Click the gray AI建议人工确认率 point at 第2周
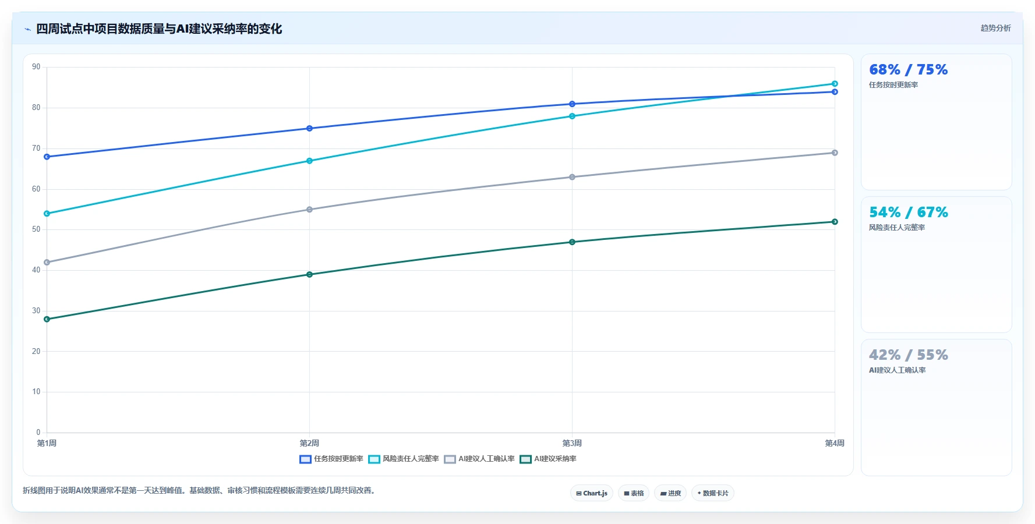The image size is (1035, 524). point(309,210)
